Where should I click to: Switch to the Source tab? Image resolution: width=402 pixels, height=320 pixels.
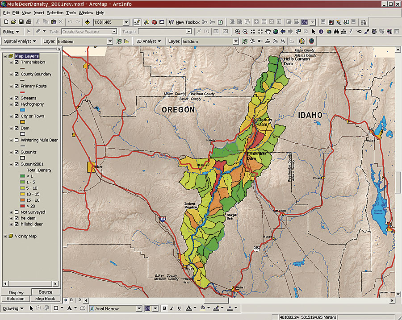pyautogui.click(x=45, y=292)
